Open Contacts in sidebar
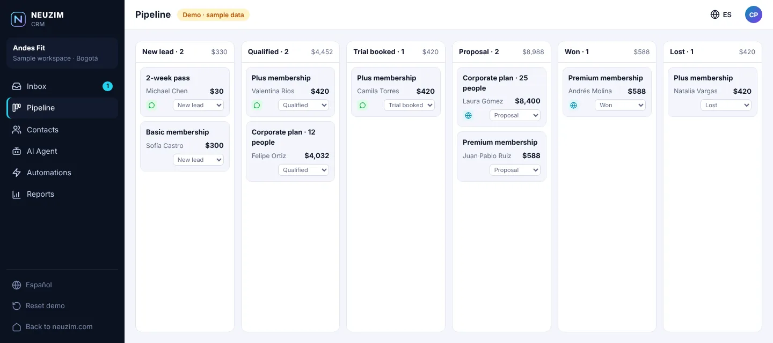Viewport: 773px width, 343px height. (62, 130)
